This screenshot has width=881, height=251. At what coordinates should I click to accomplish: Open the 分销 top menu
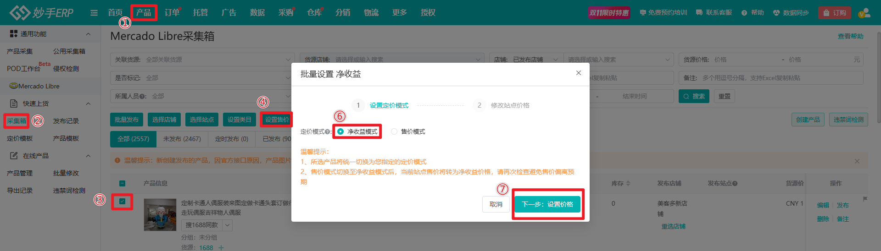point(343,12)
